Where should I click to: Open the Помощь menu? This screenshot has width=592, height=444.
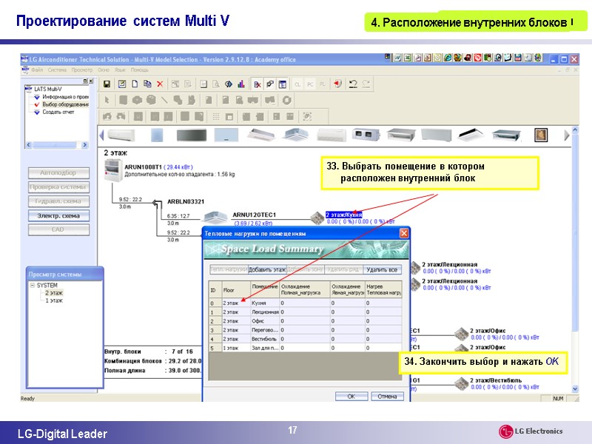click(140, 70)
